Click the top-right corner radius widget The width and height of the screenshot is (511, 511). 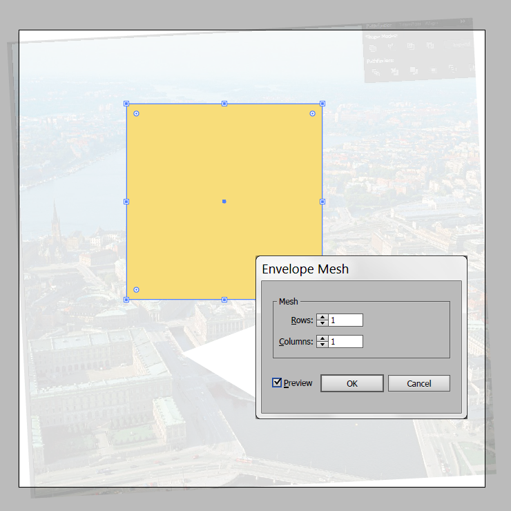[313, 113]
